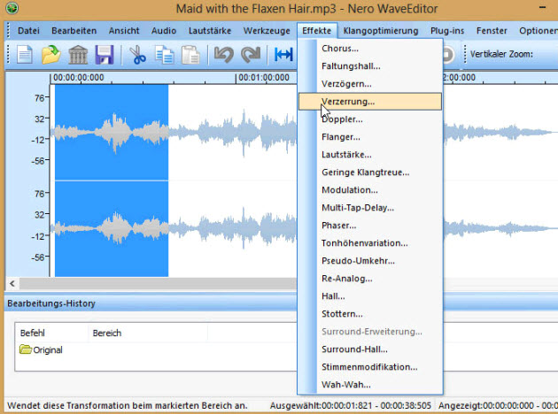Select Hall... effect
The image size is (558, 414).
370,296
